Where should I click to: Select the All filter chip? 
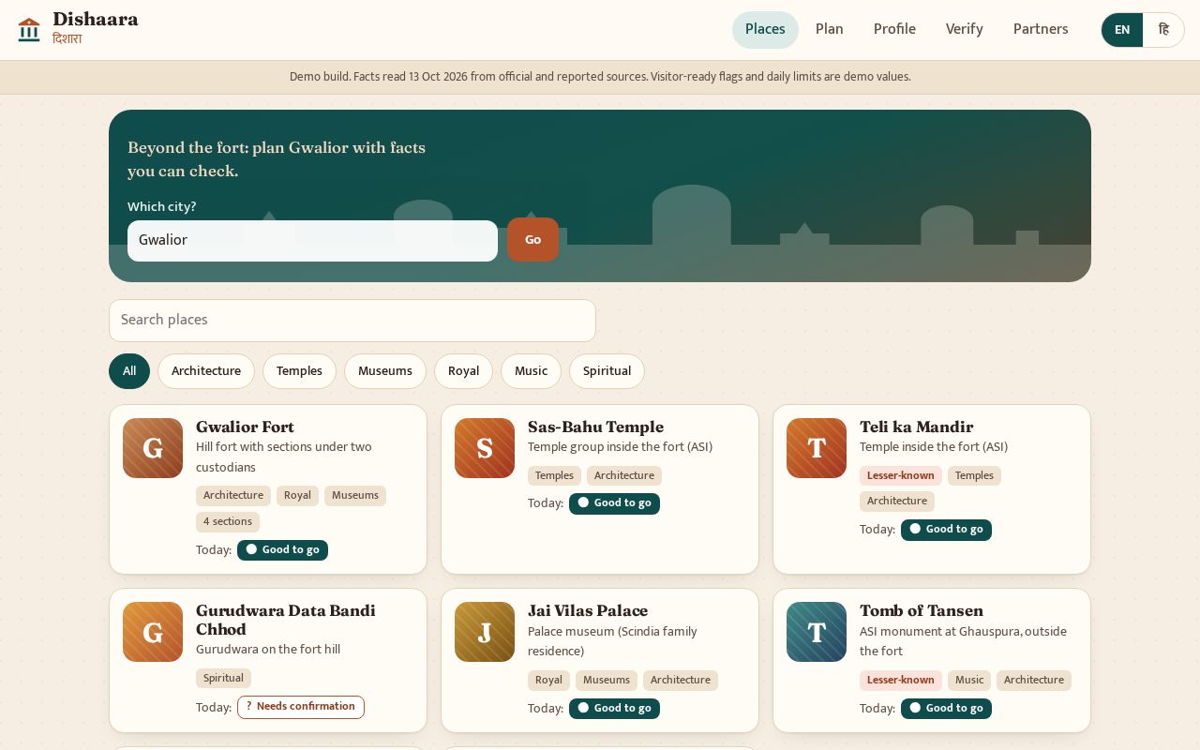pyautogui.click(x=129, y=371)
